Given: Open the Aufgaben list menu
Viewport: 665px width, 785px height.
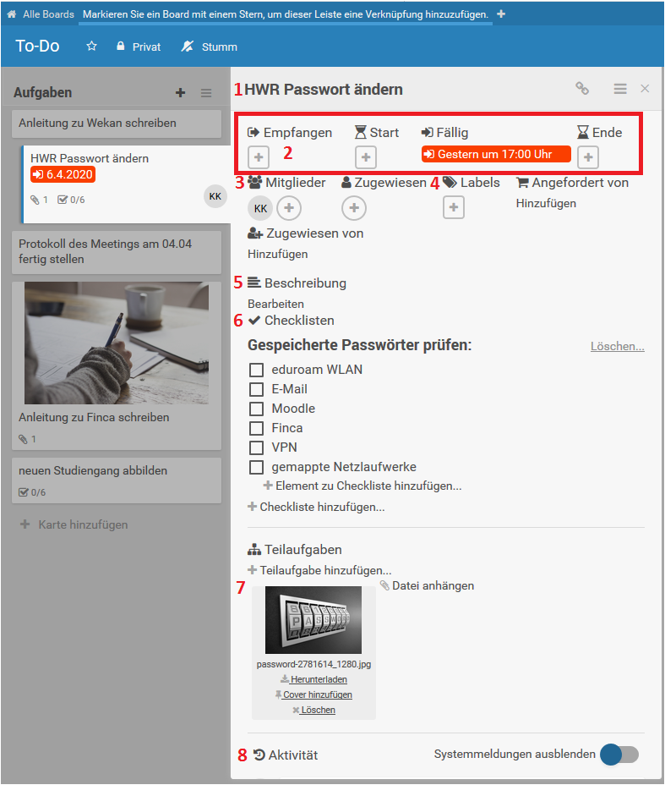Looking at the screenshot, I should tap(206, 93).
